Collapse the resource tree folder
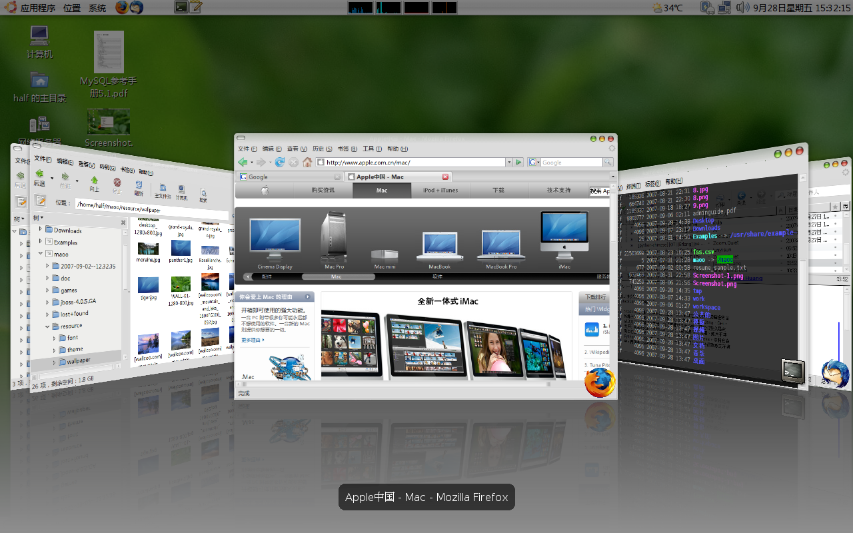The width and height of the screenshot is (853, 533). click(47, 326)
